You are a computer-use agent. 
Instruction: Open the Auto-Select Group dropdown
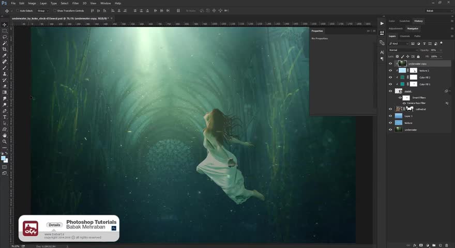click(x=42, y=10)
